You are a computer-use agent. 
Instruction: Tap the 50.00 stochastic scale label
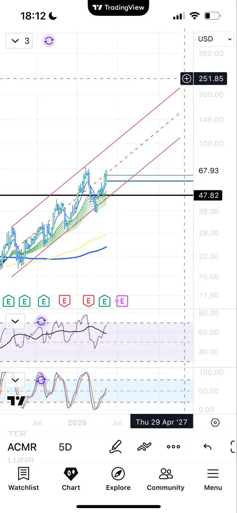point(209,391)
